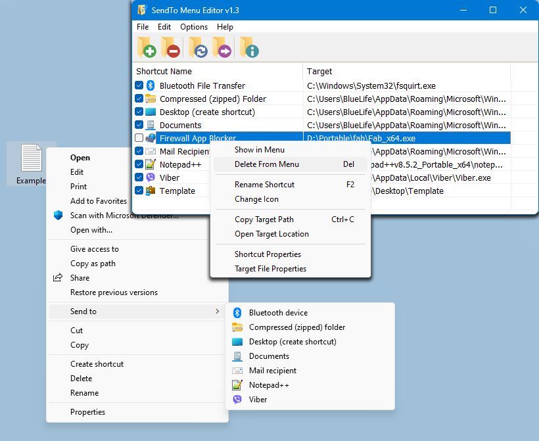
Task: Click Mail recipient icon in Send to submenu
Action: coord(237,371)
